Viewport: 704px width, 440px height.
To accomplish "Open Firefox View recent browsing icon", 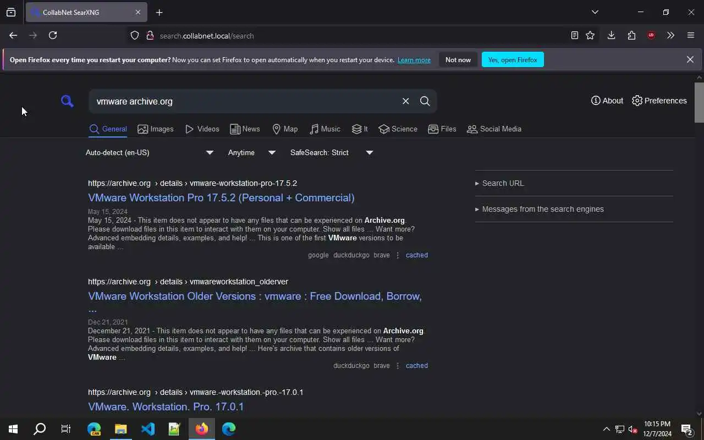I will coord(11,12).
